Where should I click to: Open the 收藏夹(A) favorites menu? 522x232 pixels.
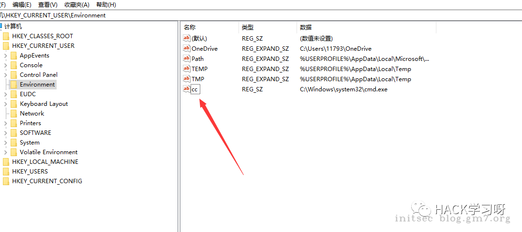tap(77, 4)
